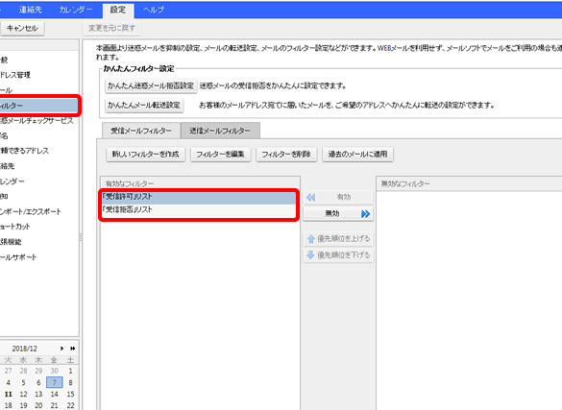Go to next month in mini calendar
The width and height of the screenshot is (562, 410).
[x=62, y=349]
